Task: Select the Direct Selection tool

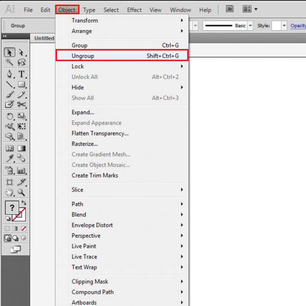Action: [21, 53]
